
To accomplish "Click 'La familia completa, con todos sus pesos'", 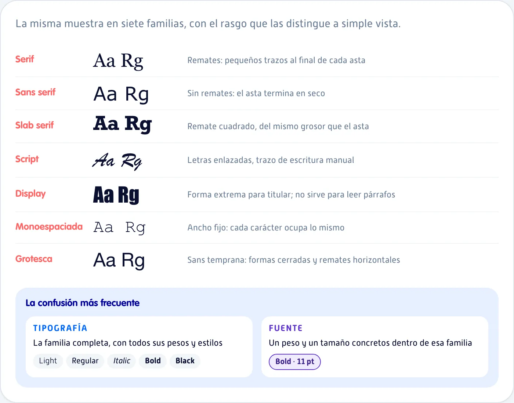I will click(128, 343).
